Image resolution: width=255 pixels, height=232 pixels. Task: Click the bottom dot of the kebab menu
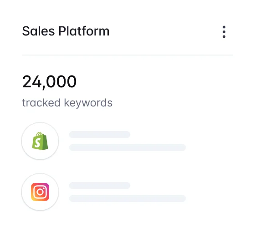pyautogui.click(x=224, y=36)
